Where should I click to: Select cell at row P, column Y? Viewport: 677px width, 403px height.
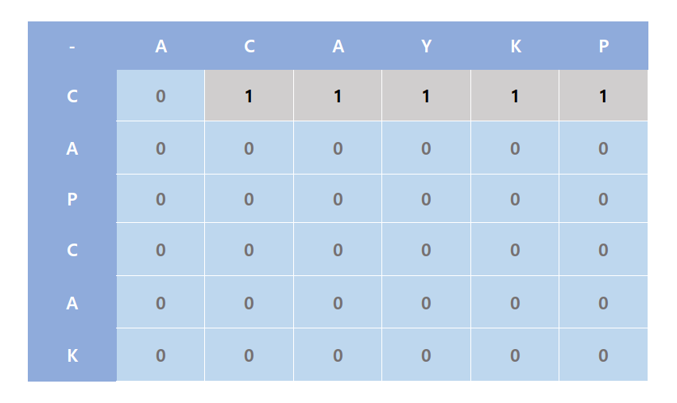(x=426, y=198)
